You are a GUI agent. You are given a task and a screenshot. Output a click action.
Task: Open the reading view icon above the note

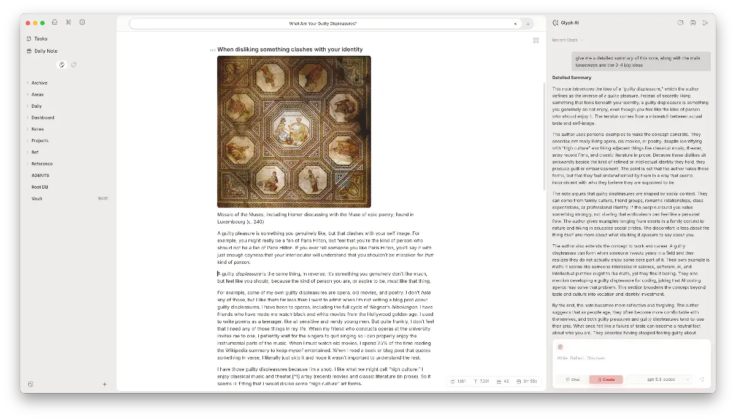(x=536, y=40)
